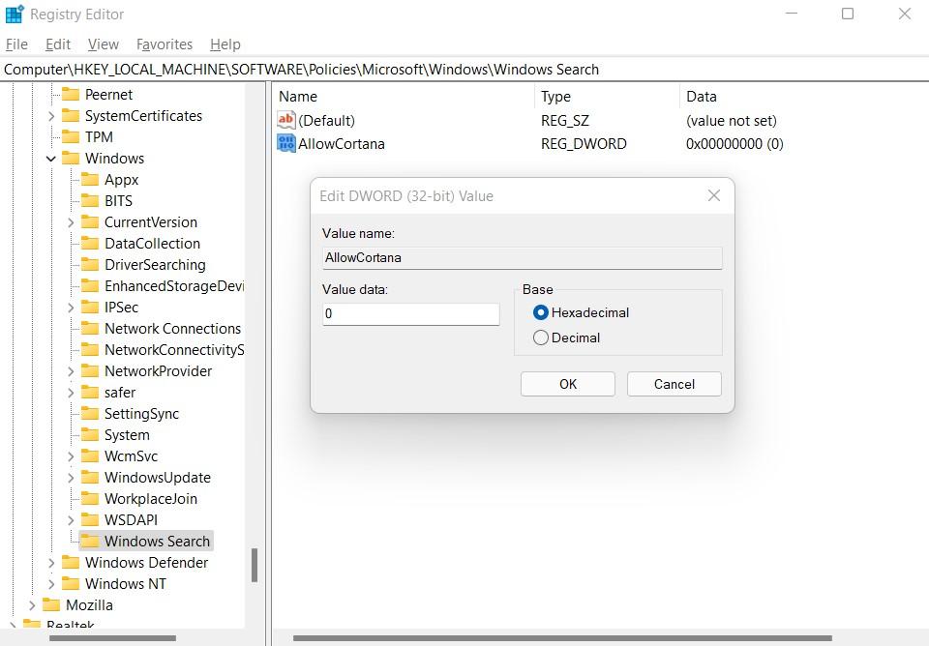The height and width of the screenshot is (646, 929).
Task: Click the System folder icon
Action: point(90,436)
